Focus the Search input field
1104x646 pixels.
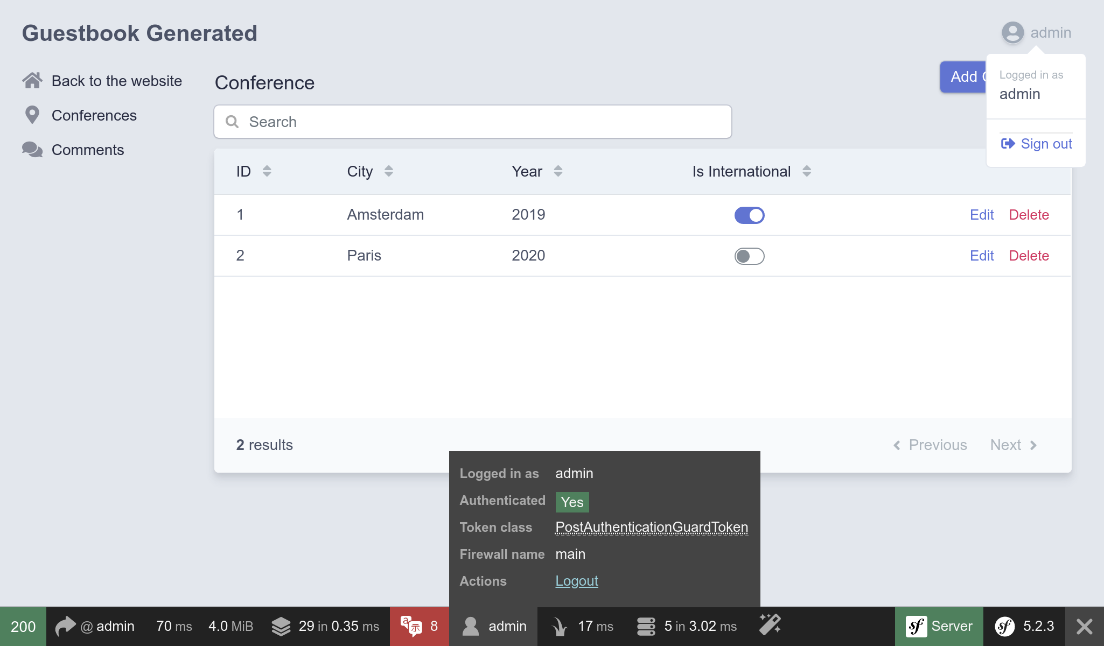pos(473,122)
